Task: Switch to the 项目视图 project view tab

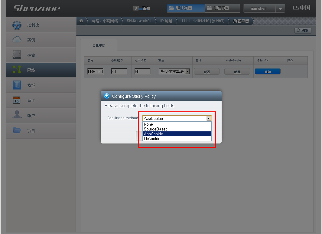Action: [222, 8]
